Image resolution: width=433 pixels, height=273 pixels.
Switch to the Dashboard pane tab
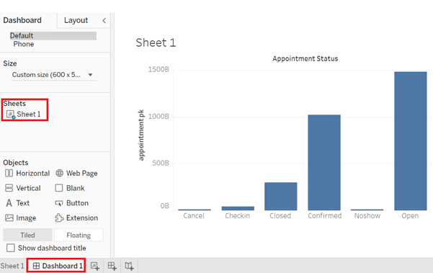click(x=22, y=20)
